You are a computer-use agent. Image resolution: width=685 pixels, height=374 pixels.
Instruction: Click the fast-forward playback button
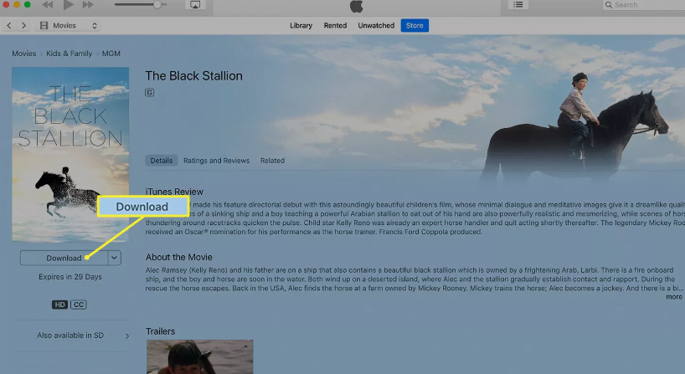point(88,5)
